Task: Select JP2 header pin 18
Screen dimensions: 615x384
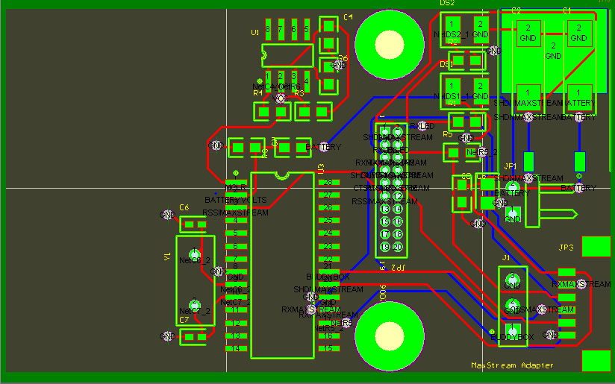Action: pyautogui.click(x=398, y=234)
